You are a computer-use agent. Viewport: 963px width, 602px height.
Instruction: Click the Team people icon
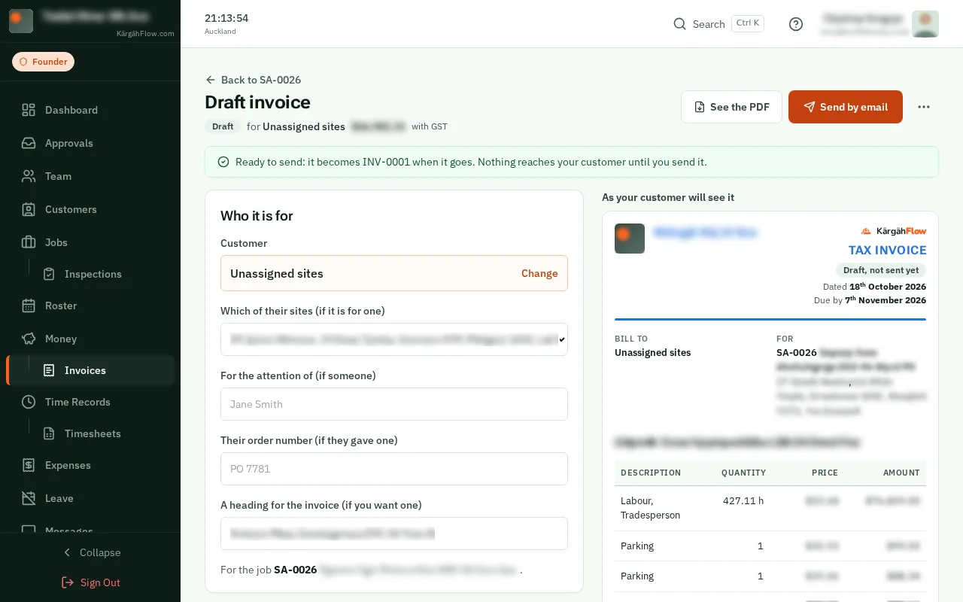click(x=29, y=176)
